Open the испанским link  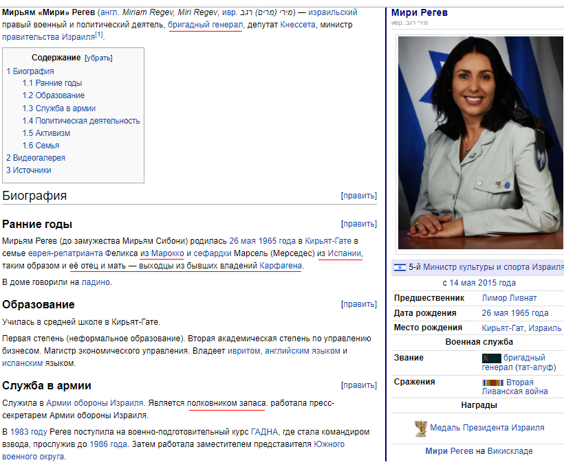(22, 363)
